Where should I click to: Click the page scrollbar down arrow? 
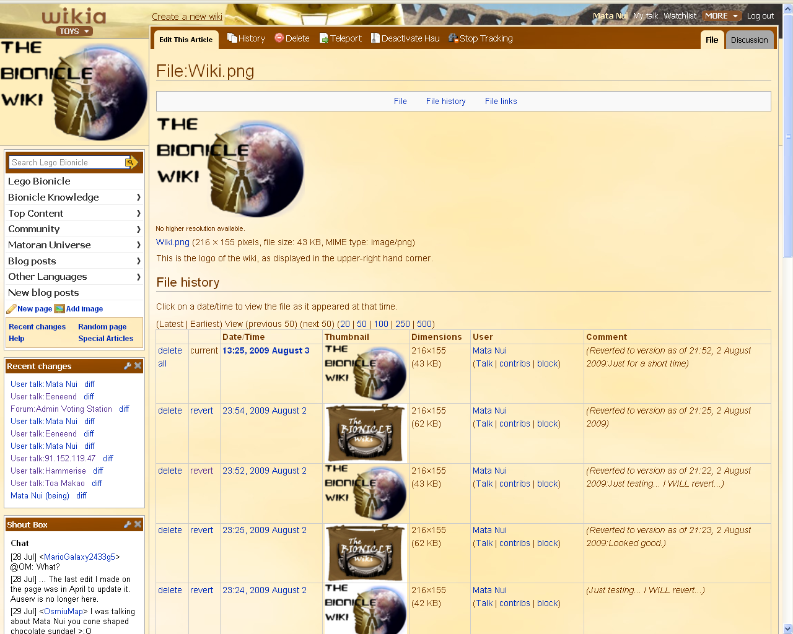[788, 628]
